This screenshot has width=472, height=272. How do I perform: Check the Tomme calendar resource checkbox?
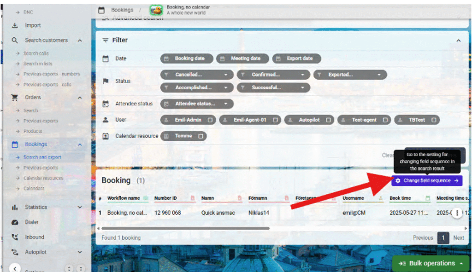click(x=201, y=136)
